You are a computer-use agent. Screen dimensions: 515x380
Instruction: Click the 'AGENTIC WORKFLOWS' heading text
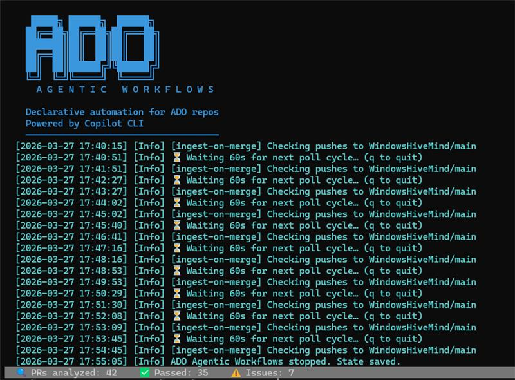click(x=125, y=90)
